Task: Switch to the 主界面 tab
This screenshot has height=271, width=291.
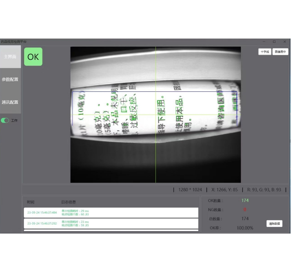Action: (x=10, y=57)
